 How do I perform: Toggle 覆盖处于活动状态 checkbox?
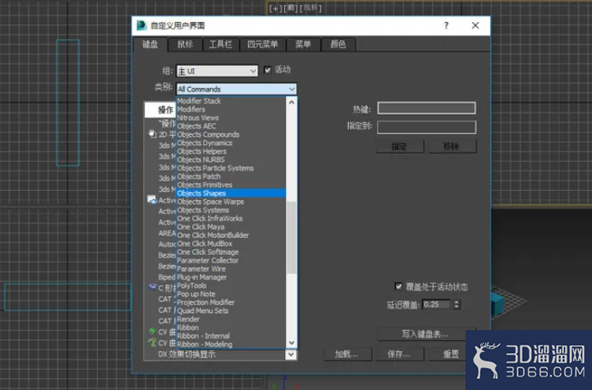pyautogui.click(x=398, y=286)
